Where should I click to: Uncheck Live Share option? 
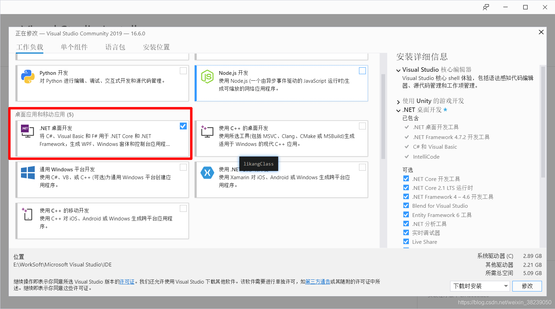coord(406,241)
